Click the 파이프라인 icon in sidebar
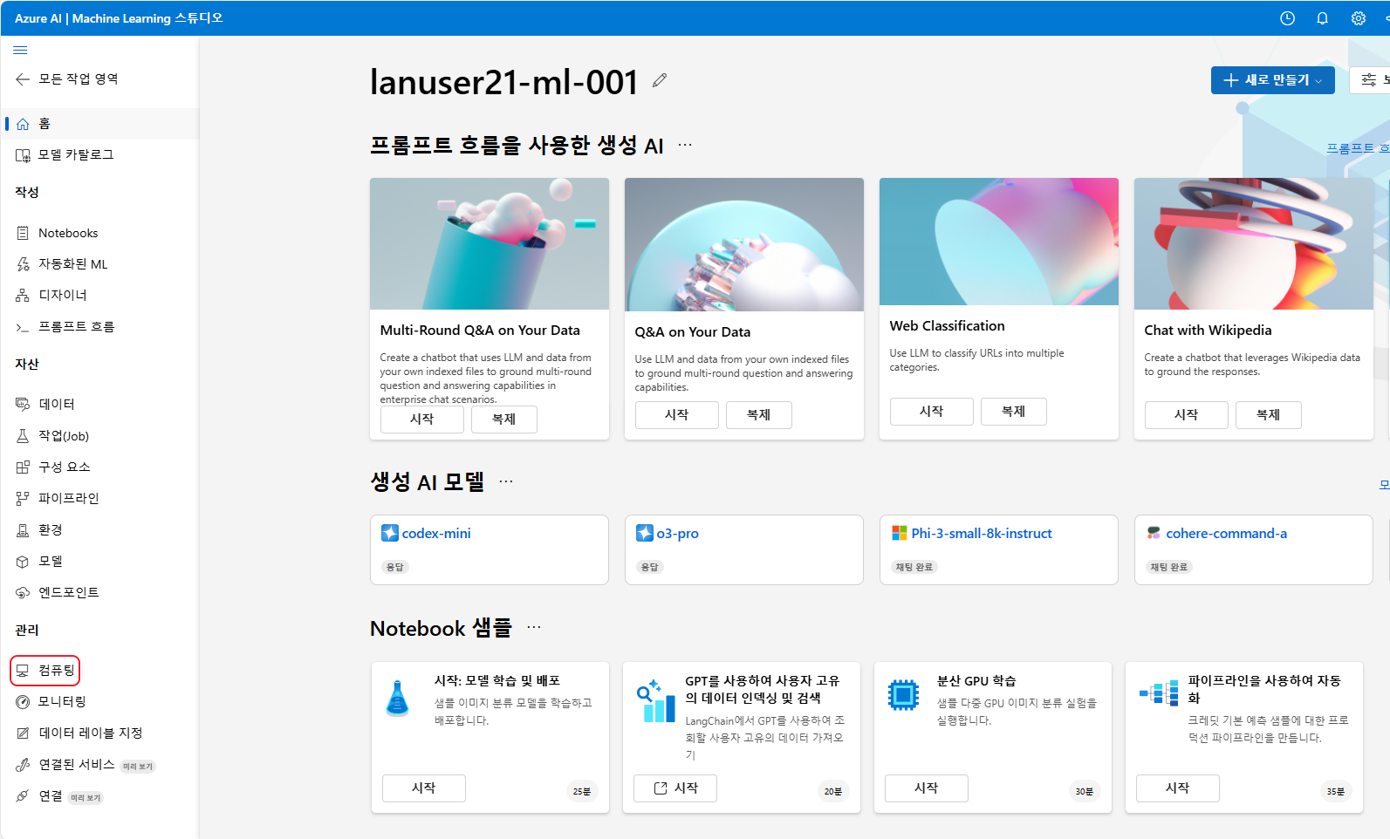Screen dimensions: 1390x839 [23, 499]
